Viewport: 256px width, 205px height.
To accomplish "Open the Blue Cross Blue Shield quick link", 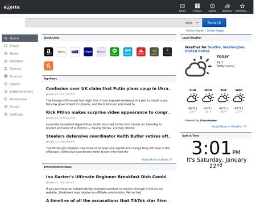I will (128, 52).
